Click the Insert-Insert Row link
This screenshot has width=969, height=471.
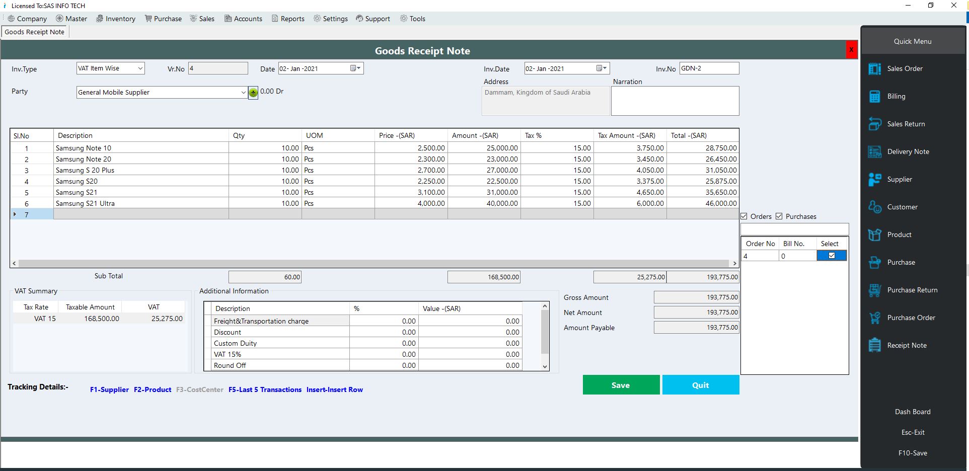coord(335,389)
